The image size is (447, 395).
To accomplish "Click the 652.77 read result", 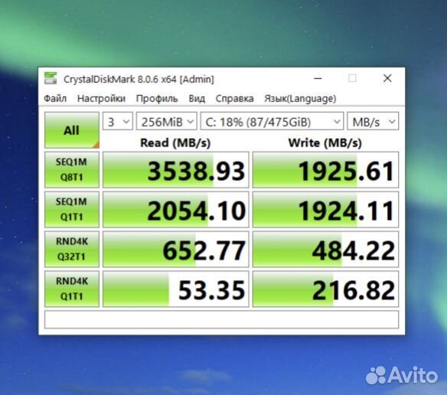I will (176, 249).
